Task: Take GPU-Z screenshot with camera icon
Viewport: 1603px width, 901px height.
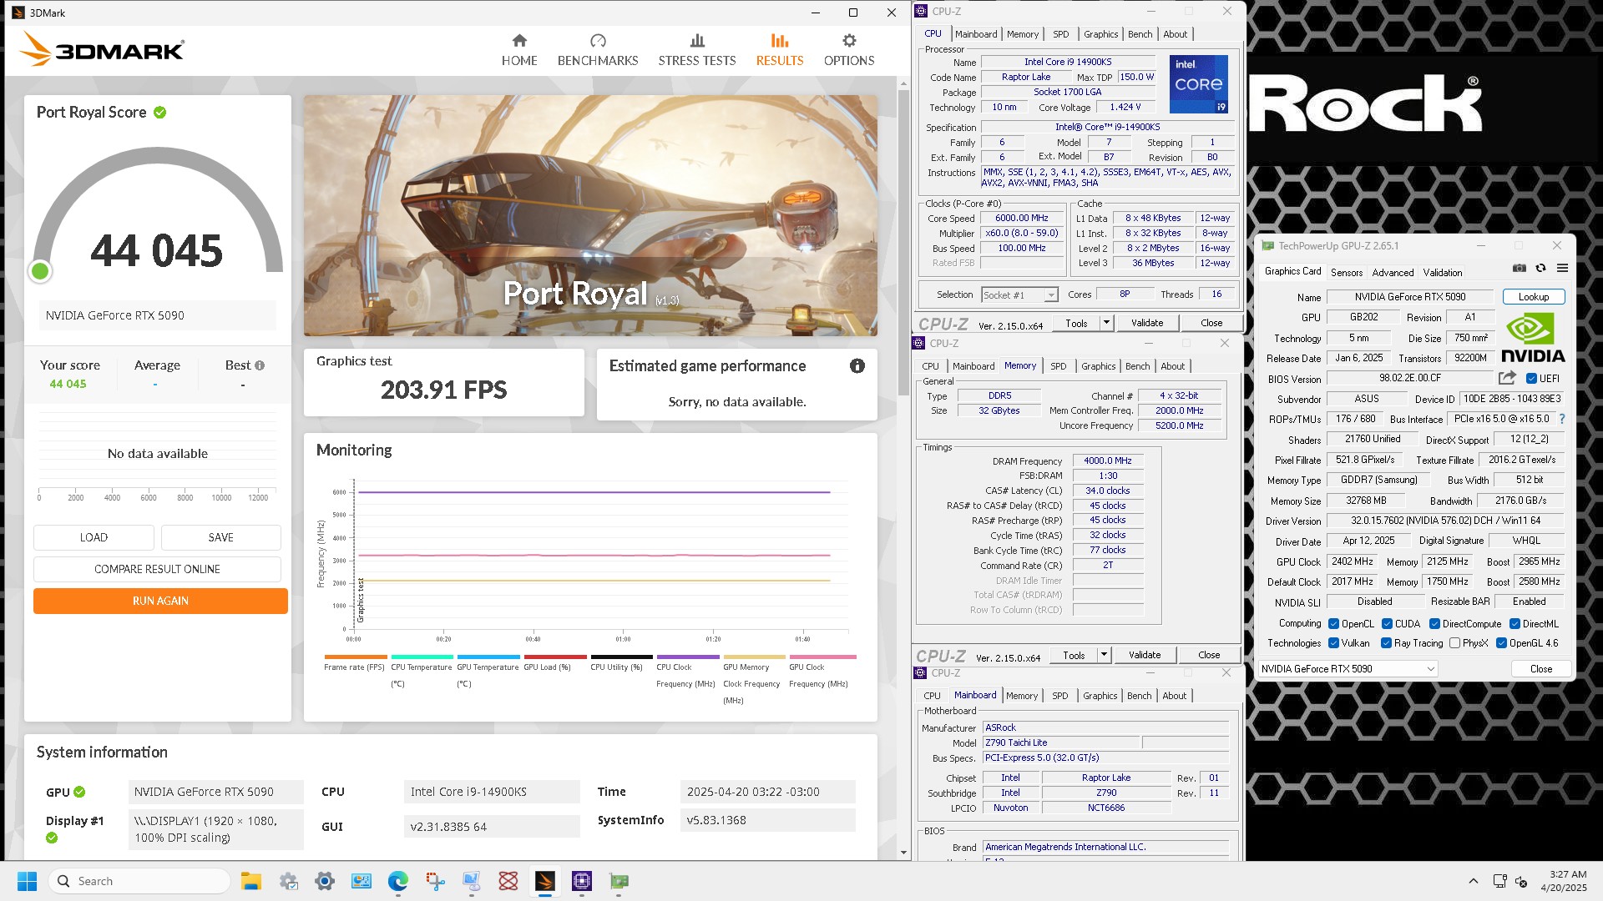Action: (x=1520, y=268)
